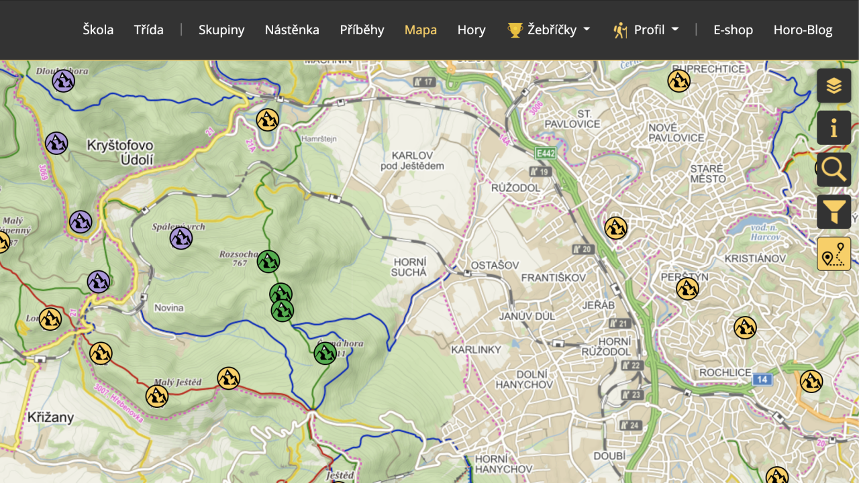Click the yellow peak marker near Ruprechtice
Image resolution: width=859 pixels, height=483 pixels.
[679, 81]
